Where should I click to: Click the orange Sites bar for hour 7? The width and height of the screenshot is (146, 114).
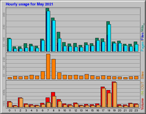(48, 66)
